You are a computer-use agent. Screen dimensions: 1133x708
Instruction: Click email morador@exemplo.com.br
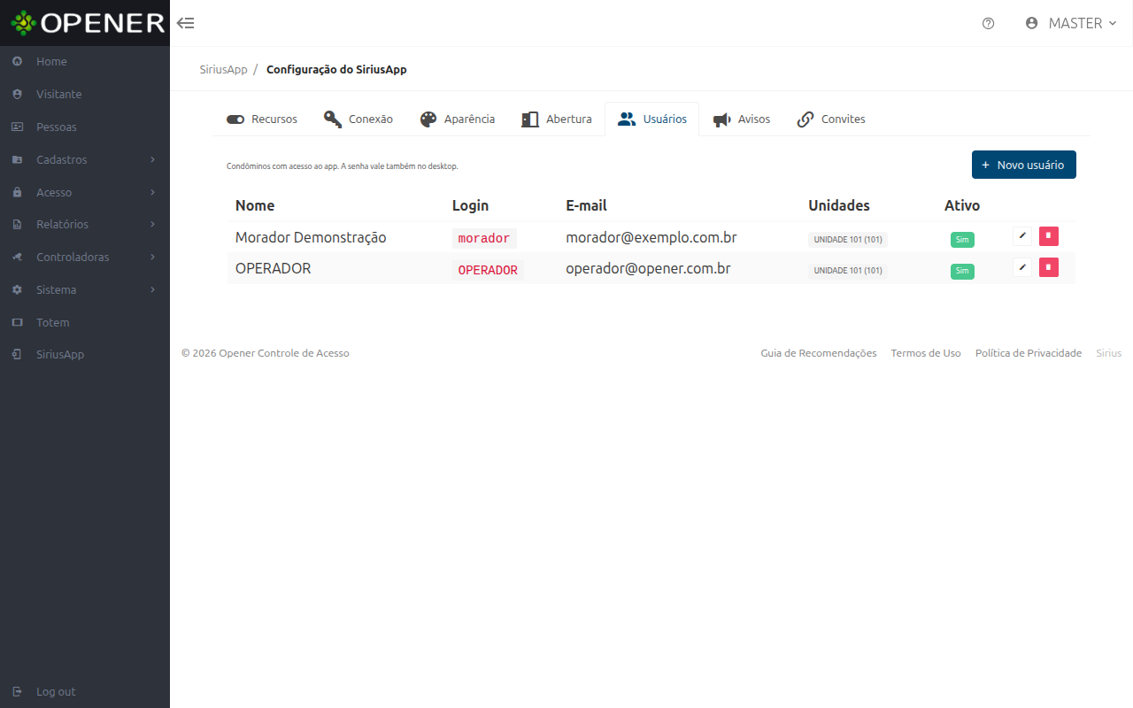click(x=651, y=237)
